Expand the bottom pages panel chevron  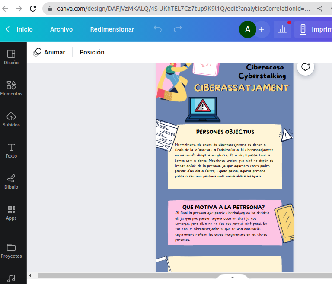click(x=232, y=278)
